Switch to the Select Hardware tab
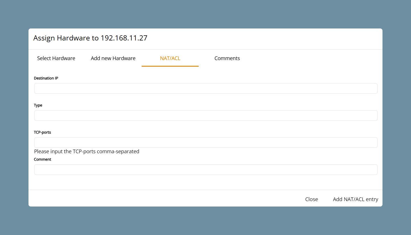 56,58
